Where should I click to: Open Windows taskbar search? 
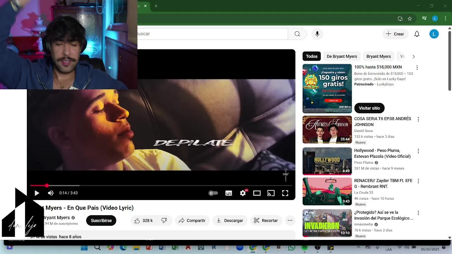pos(97,248)
